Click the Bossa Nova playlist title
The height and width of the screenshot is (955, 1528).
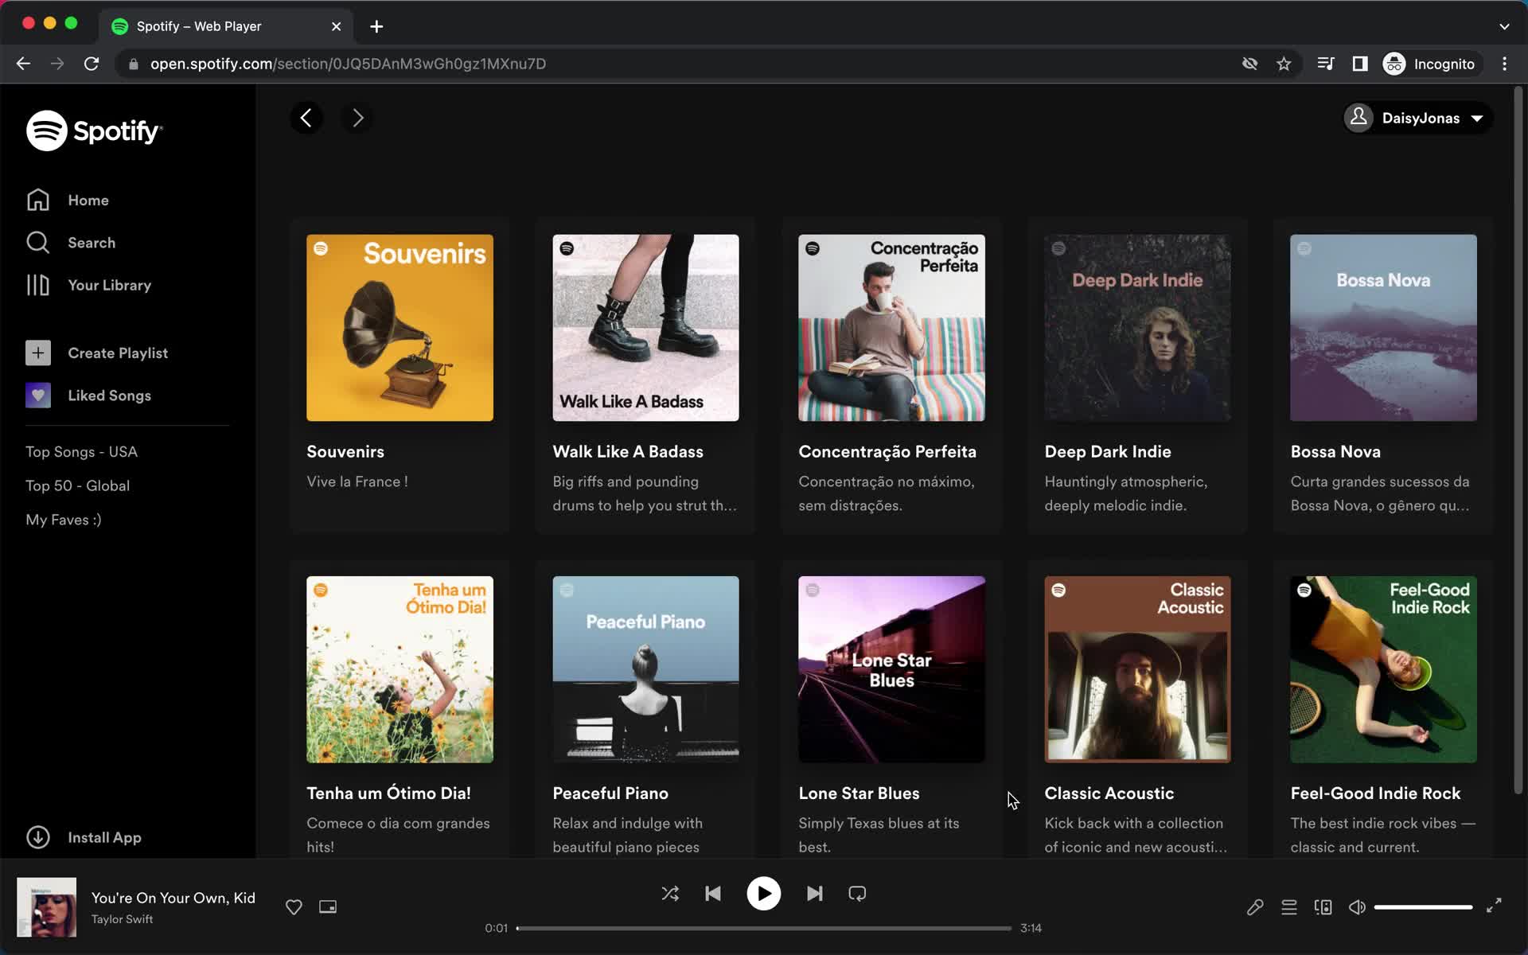tap(1335, 451)
